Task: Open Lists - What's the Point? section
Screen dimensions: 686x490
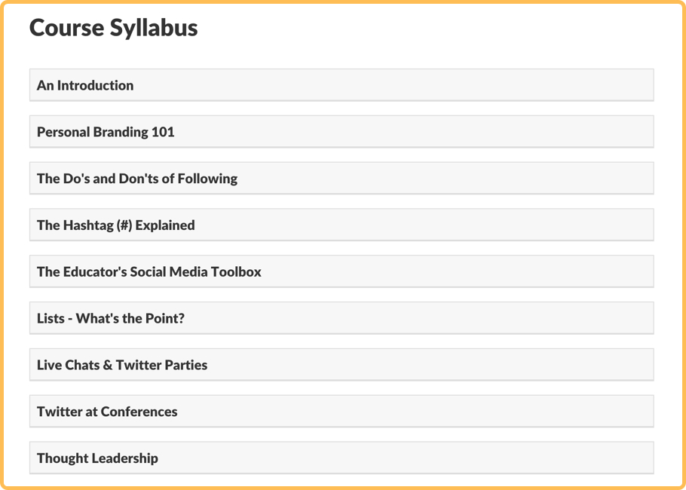Action: 341,318
